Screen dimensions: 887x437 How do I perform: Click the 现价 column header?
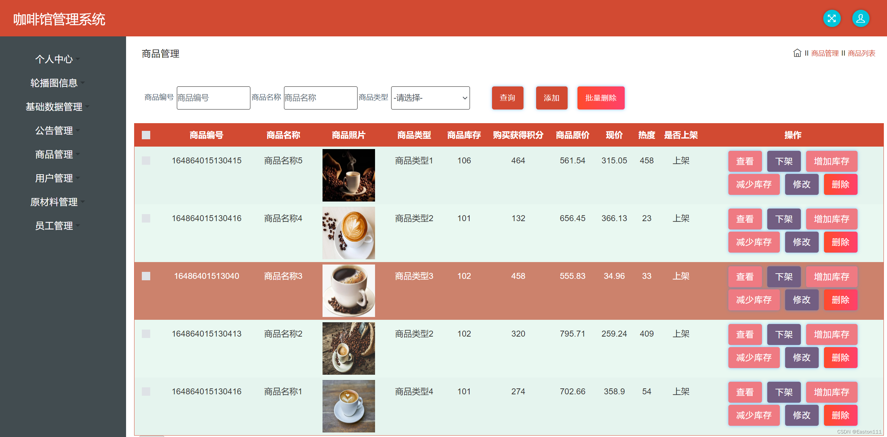pos(614,135)
